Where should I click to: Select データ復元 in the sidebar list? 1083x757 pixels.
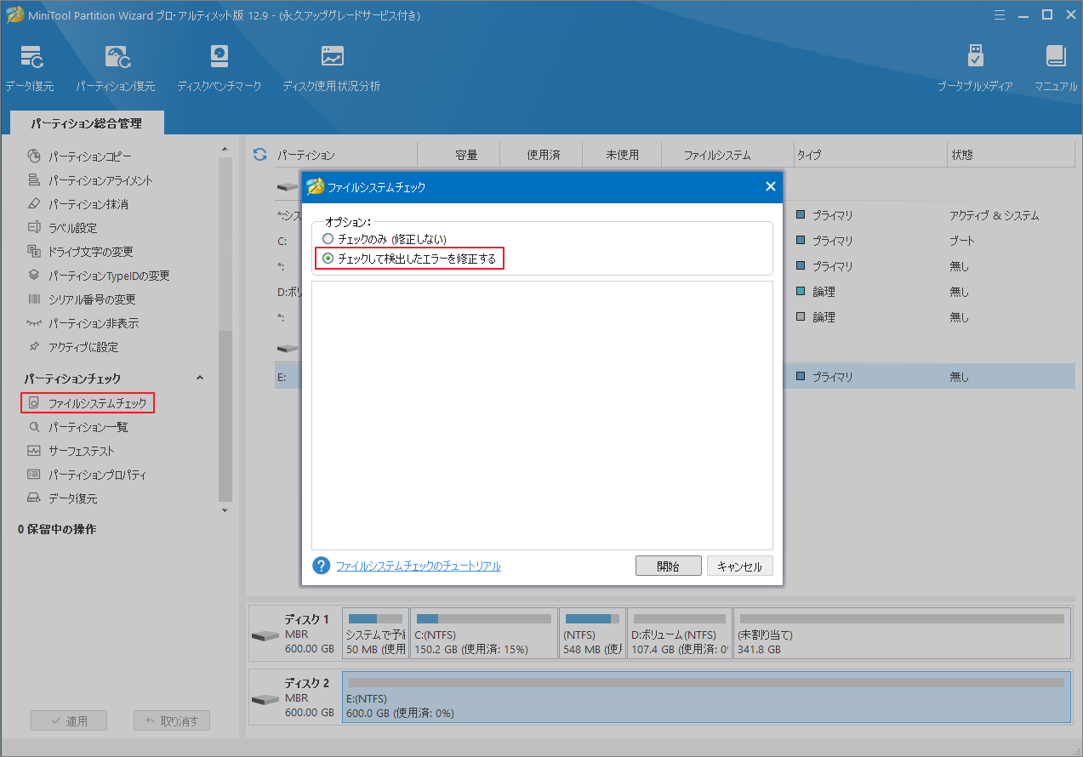[62, 498]
